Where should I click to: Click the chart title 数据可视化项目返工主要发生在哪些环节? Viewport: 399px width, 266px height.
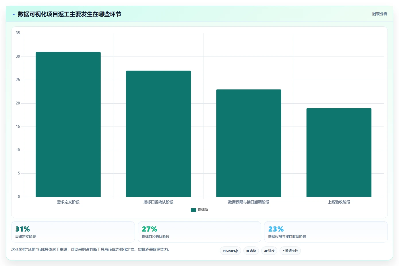69,14
